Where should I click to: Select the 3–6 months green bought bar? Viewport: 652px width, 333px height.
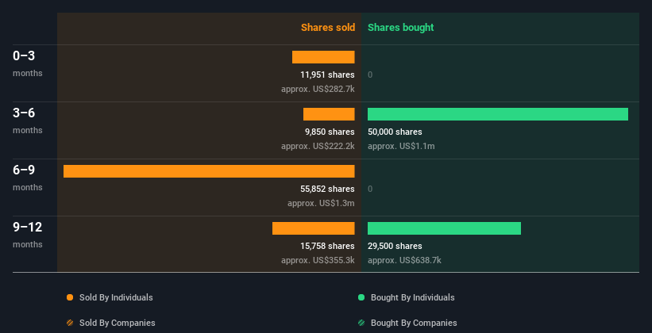[498, 114]
